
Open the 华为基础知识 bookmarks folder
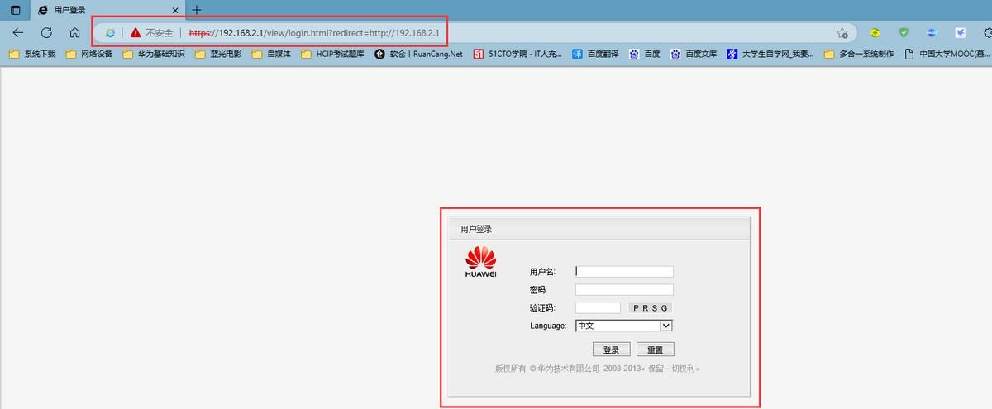pyautogui.click(x=153, y=54)
